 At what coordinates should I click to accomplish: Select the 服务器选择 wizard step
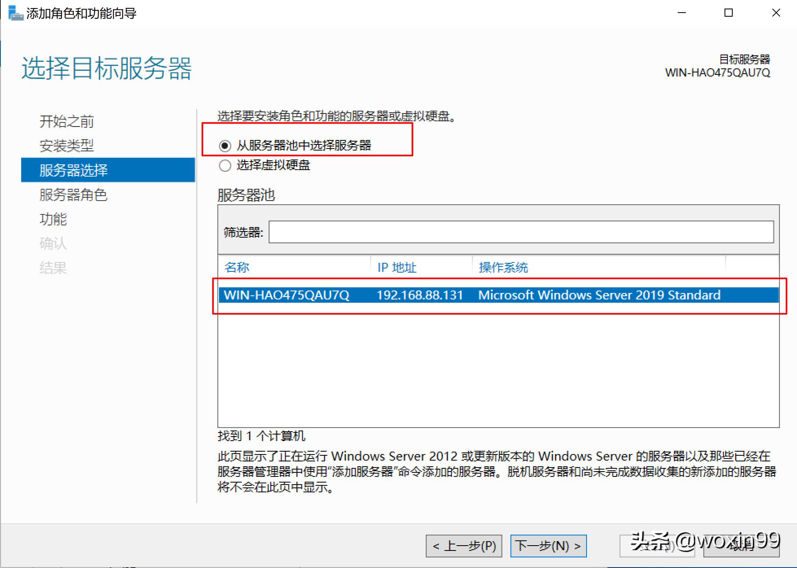click(73, 170)
